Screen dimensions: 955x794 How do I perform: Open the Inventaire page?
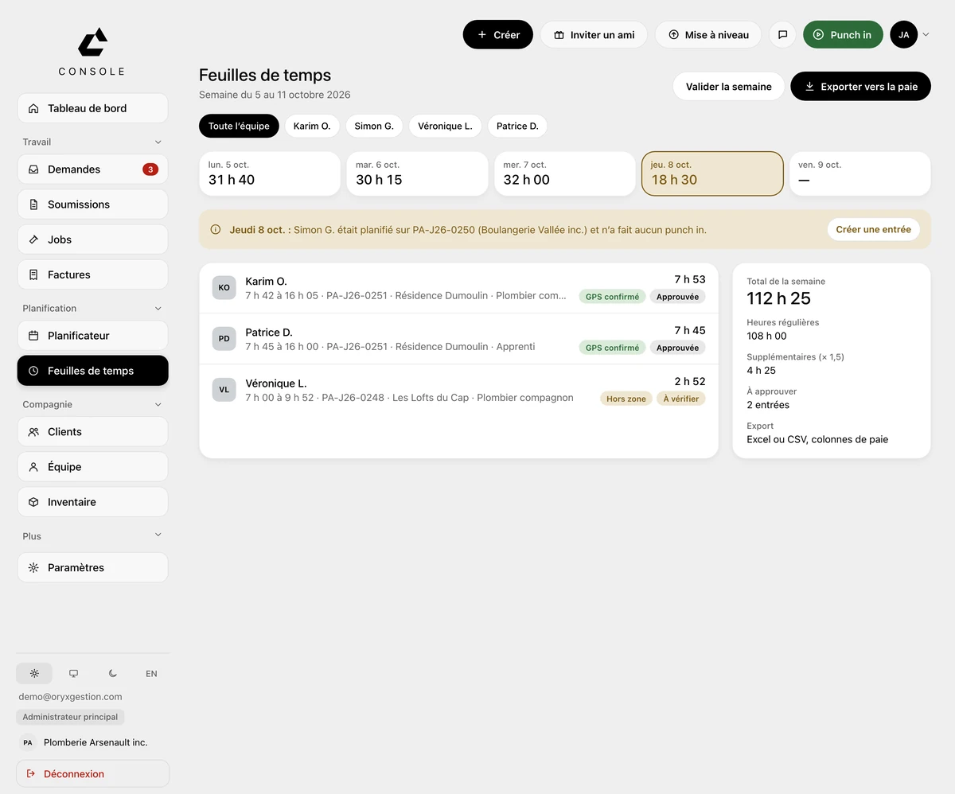(x=92, y=502)
